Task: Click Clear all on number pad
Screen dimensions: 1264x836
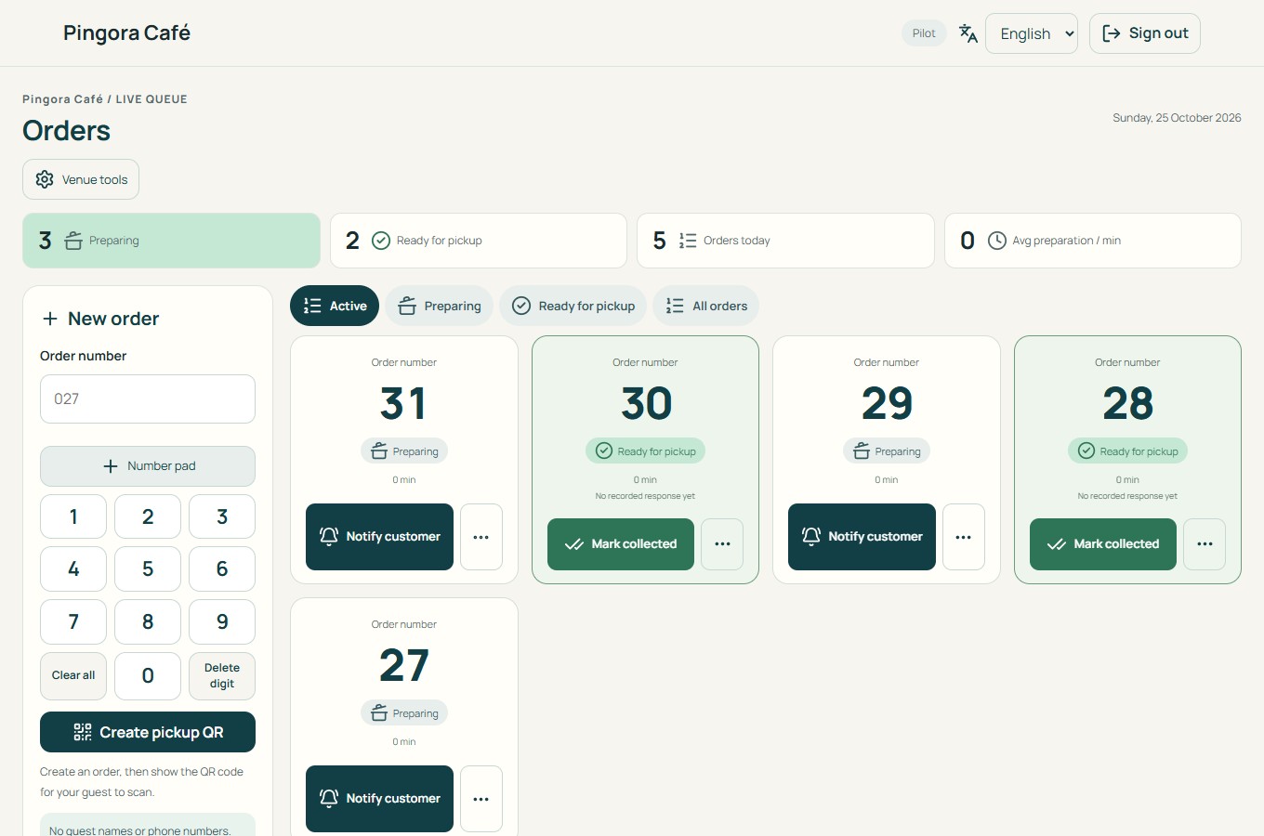Action: click(73, 676)
